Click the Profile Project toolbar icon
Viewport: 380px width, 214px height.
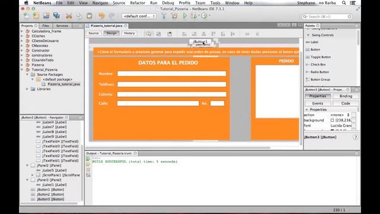[204, 16]
